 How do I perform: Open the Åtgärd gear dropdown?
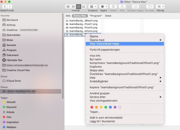click(x=104, y=6)
